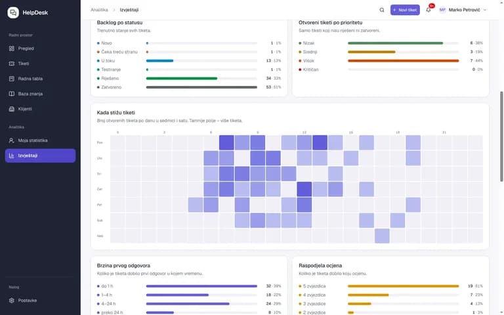Click the Zatvoreno status progress bar

pos(201,87)
